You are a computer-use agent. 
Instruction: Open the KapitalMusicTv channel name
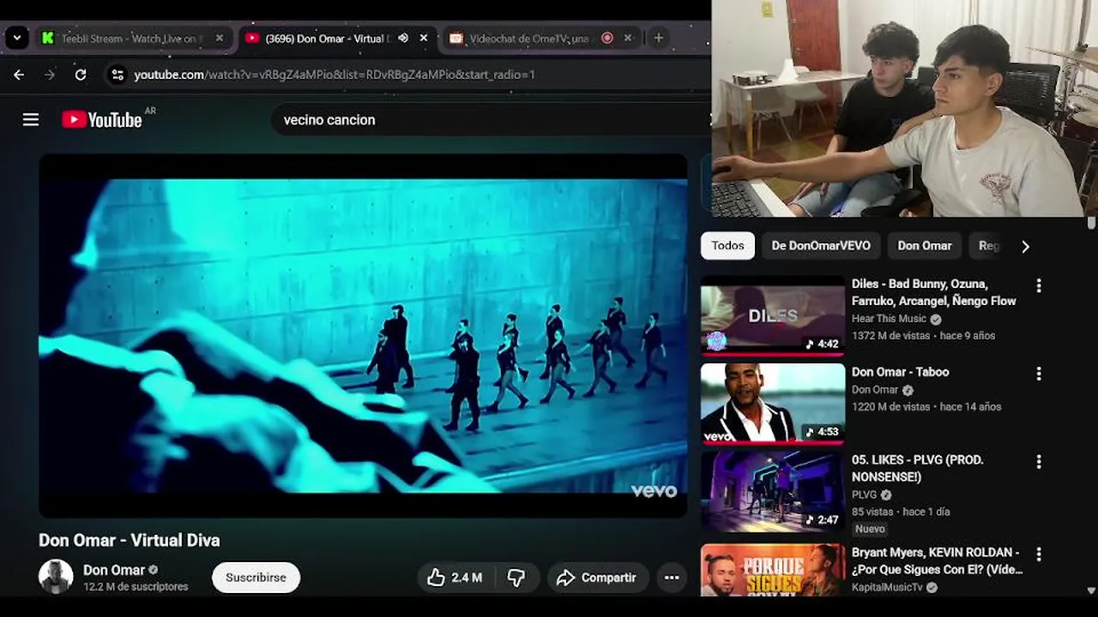click(887, 587)
